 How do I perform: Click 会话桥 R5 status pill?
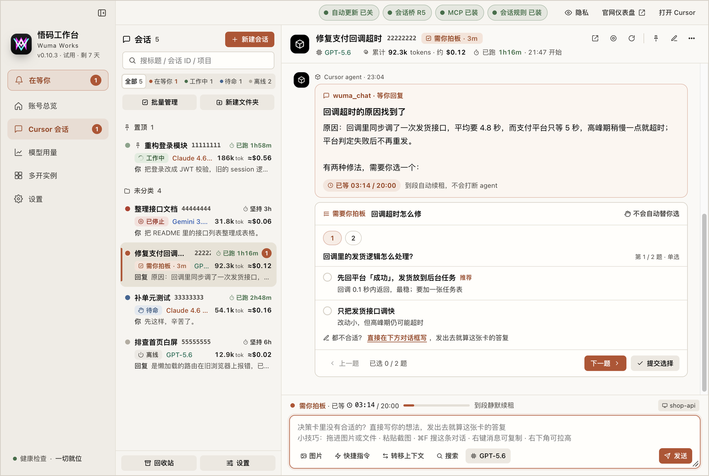coord(407,13)
